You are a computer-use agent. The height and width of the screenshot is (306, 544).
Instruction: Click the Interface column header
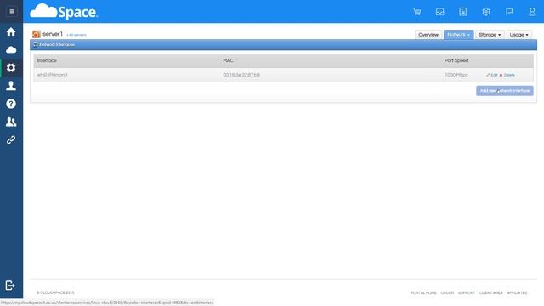coord(47,60)
